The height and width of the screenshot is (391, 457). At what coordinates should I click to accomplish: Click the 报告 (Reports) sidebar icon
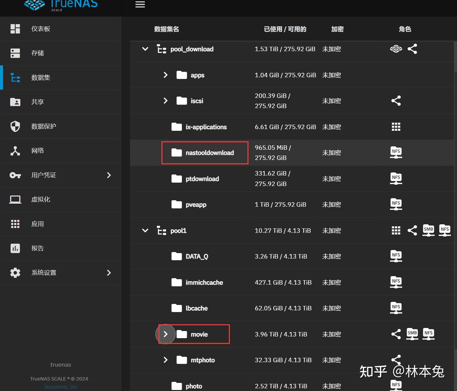[15, 248]
